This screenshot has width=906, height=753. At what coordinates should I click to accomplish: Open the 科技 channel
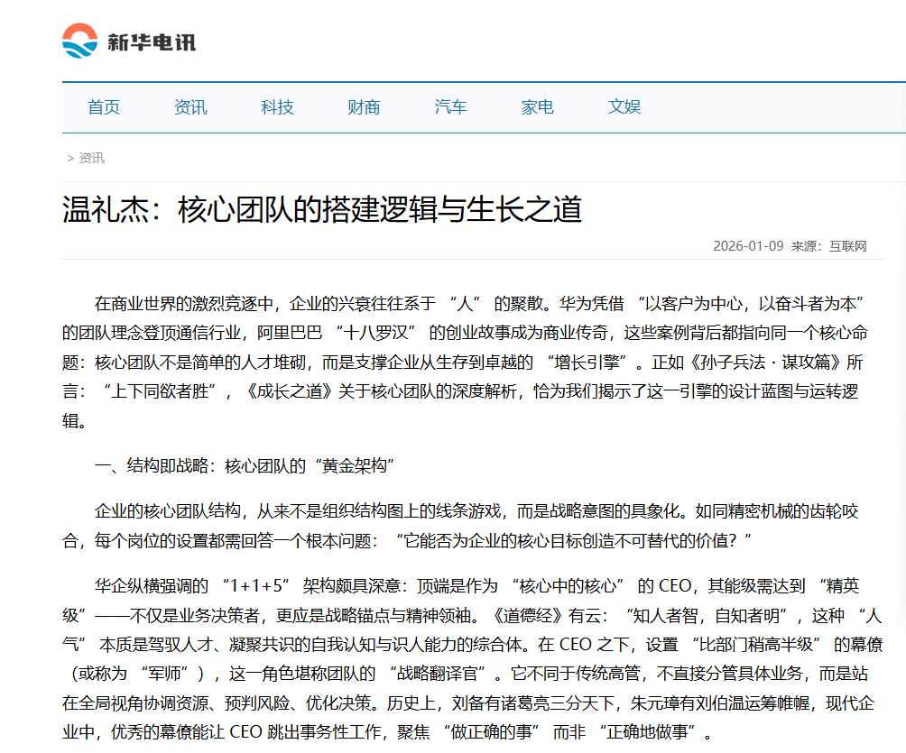pyautogui.click(x=275, y=106)
